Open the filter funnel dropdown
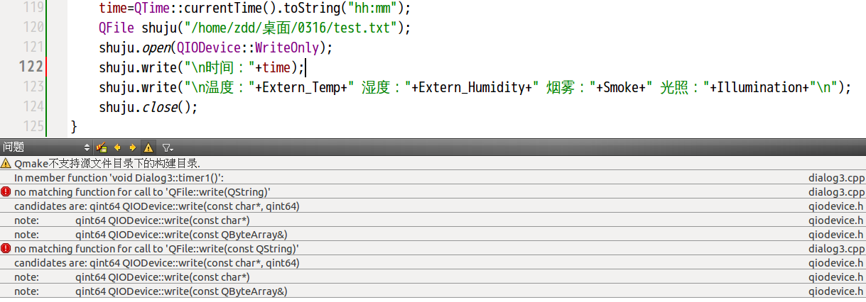 167,147
